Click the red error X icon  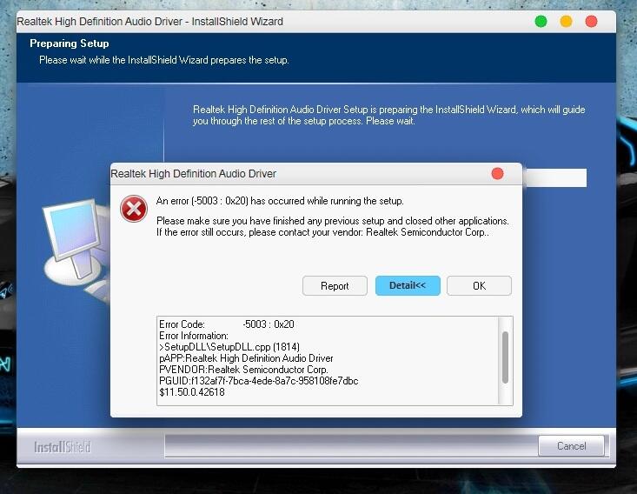(134, 209)
